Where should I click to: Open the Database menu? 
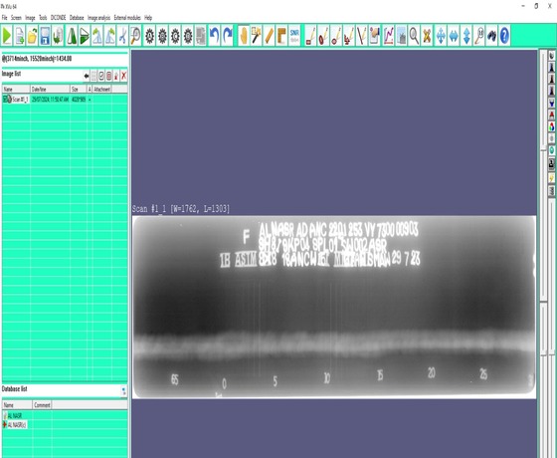tap(77, 18)
